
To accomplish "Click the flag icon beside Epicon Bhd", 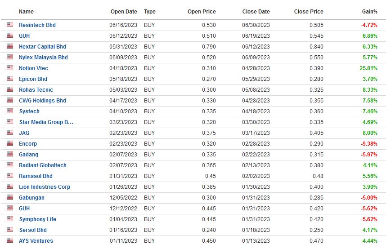I will pyautogui.click(x=10, y=79).
